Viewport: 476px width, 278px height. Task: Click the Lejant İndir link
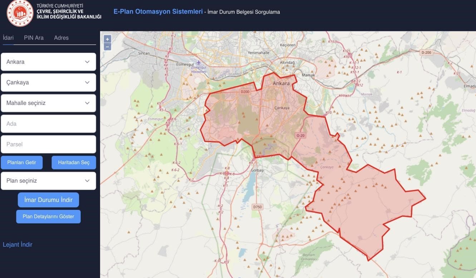pos(18,244)
